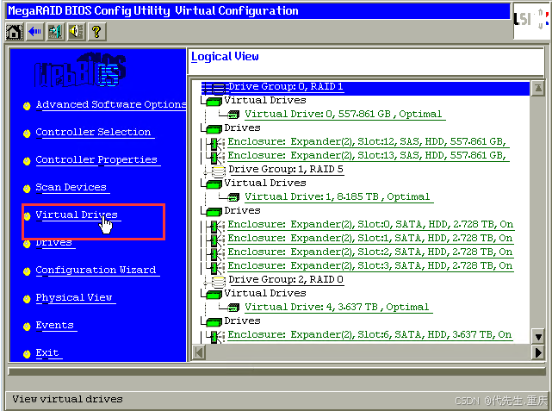Select the Slot:13 SAS HDD entry

point(367,155)
